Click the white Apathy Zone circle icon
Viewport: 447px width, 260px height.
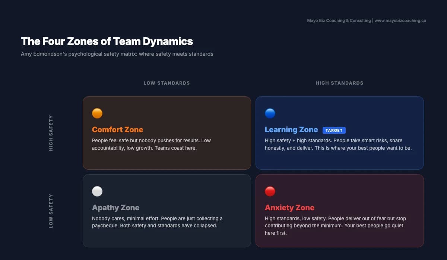(x=97, y=191)
